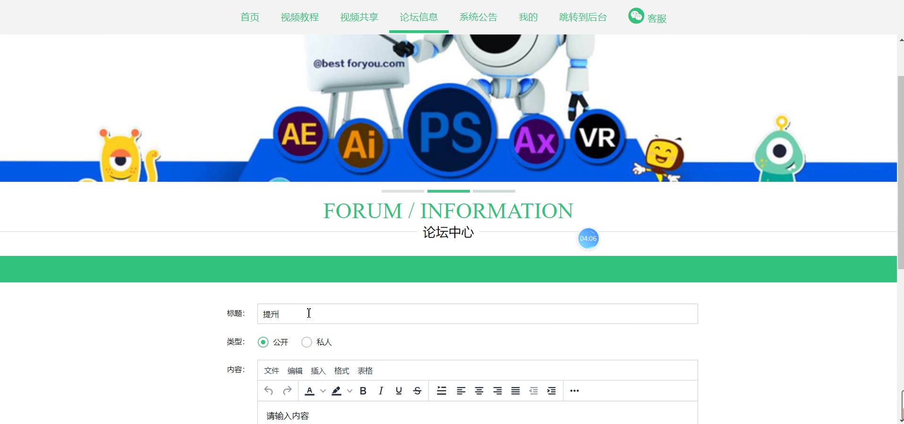The height and width of the screenshot is (424, 904).
Task: Go to the 首页 nav tab
Action: [250, 17]
